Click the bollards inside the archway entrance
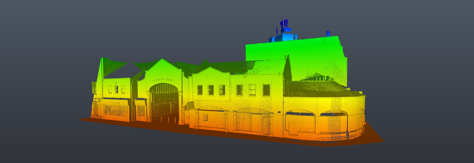Screen dimensions: 474x163 pos(165,119)
